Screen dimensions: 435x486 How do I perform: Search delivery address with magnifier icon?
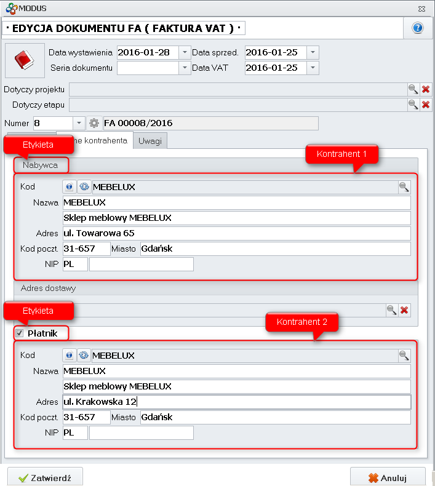[392, 310]
